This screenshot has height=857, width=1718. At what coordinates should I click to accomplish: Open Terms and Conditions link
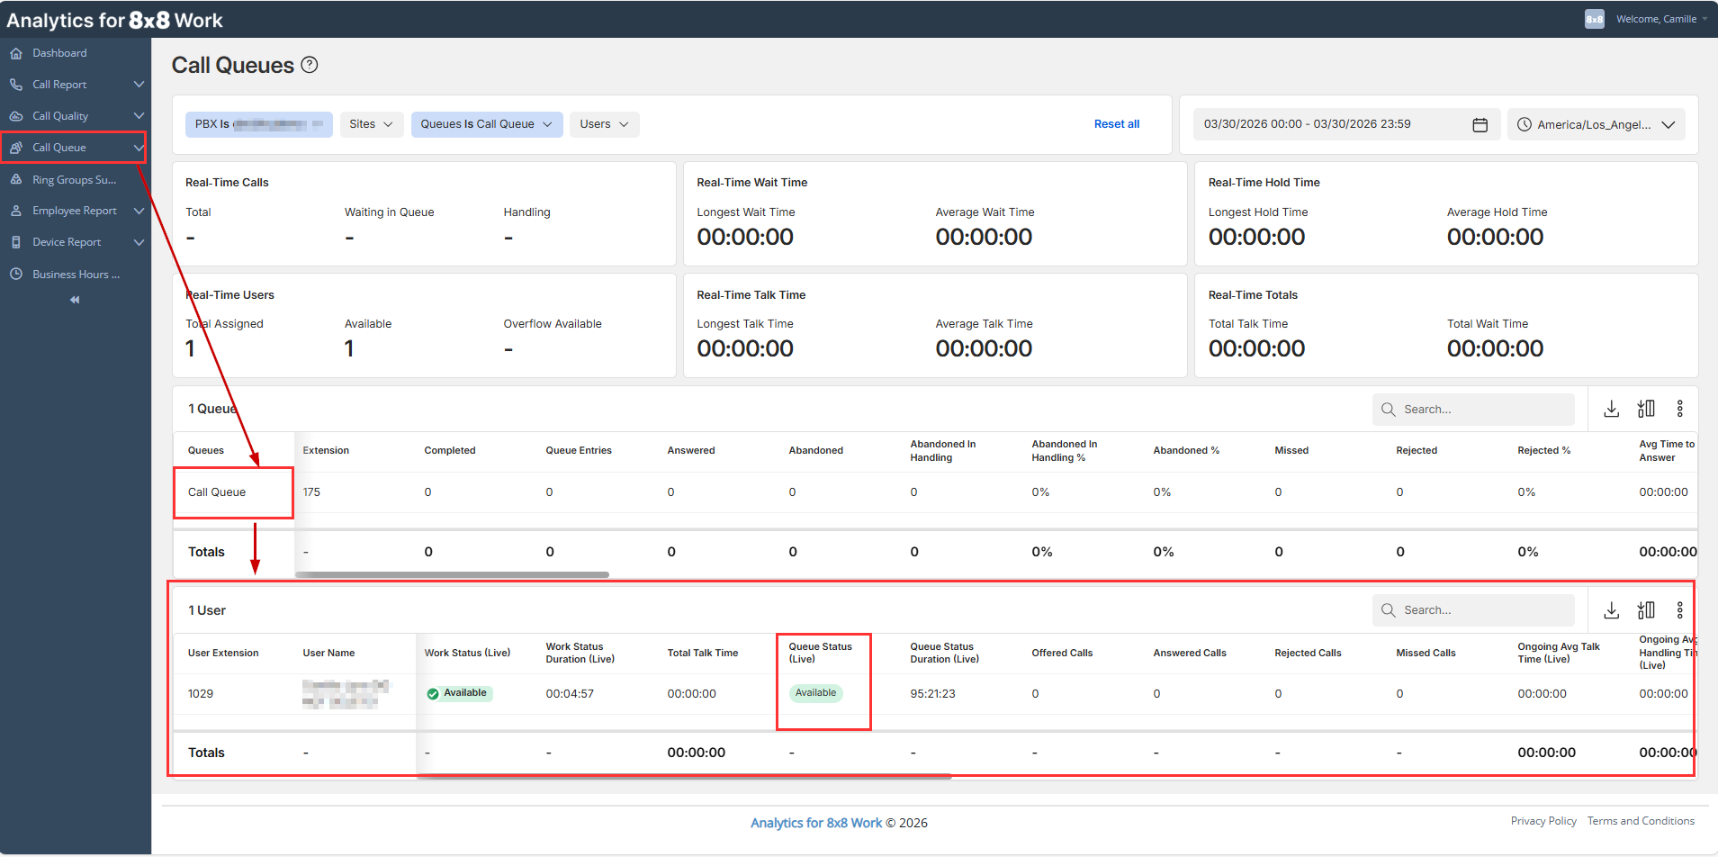pos(1641,821)
